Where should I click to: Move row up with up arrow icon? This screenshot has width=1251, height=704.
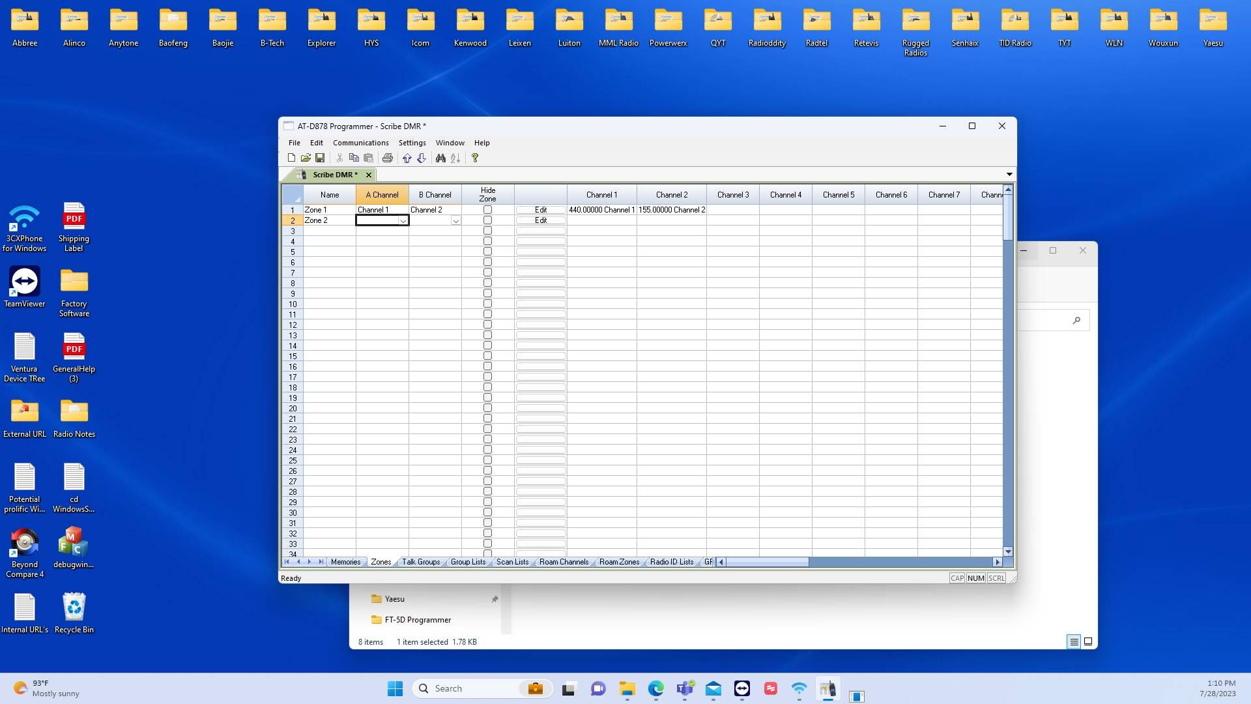(407, 158)
